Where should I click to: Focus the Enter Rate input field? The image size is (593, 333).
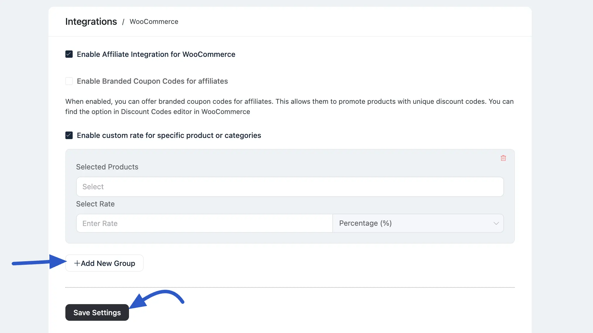tap(204, 223)
